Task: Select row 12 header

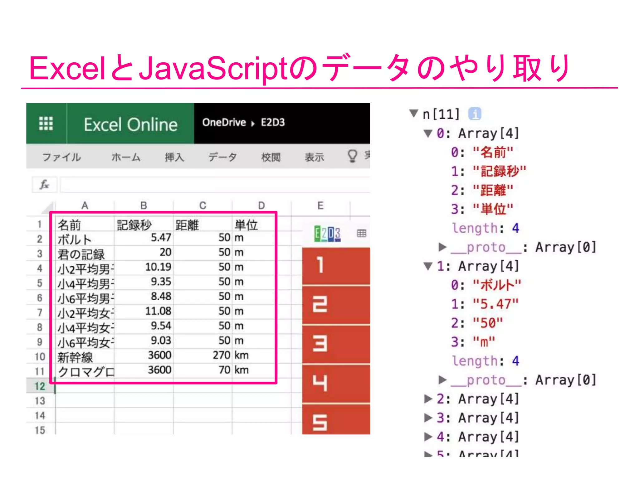Action: pos(41,386)
